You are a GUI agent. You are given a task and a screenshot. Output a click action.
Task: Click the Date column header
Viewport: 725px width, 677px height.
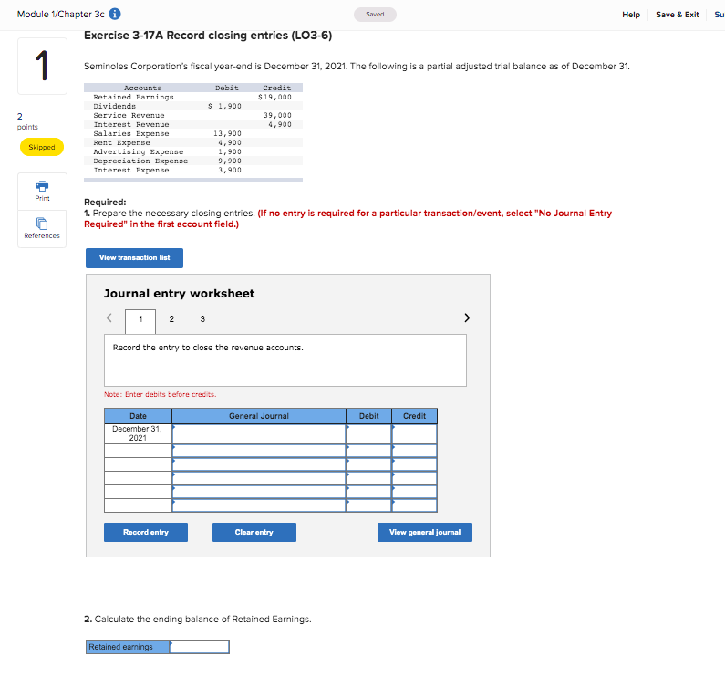click(138, 416)
